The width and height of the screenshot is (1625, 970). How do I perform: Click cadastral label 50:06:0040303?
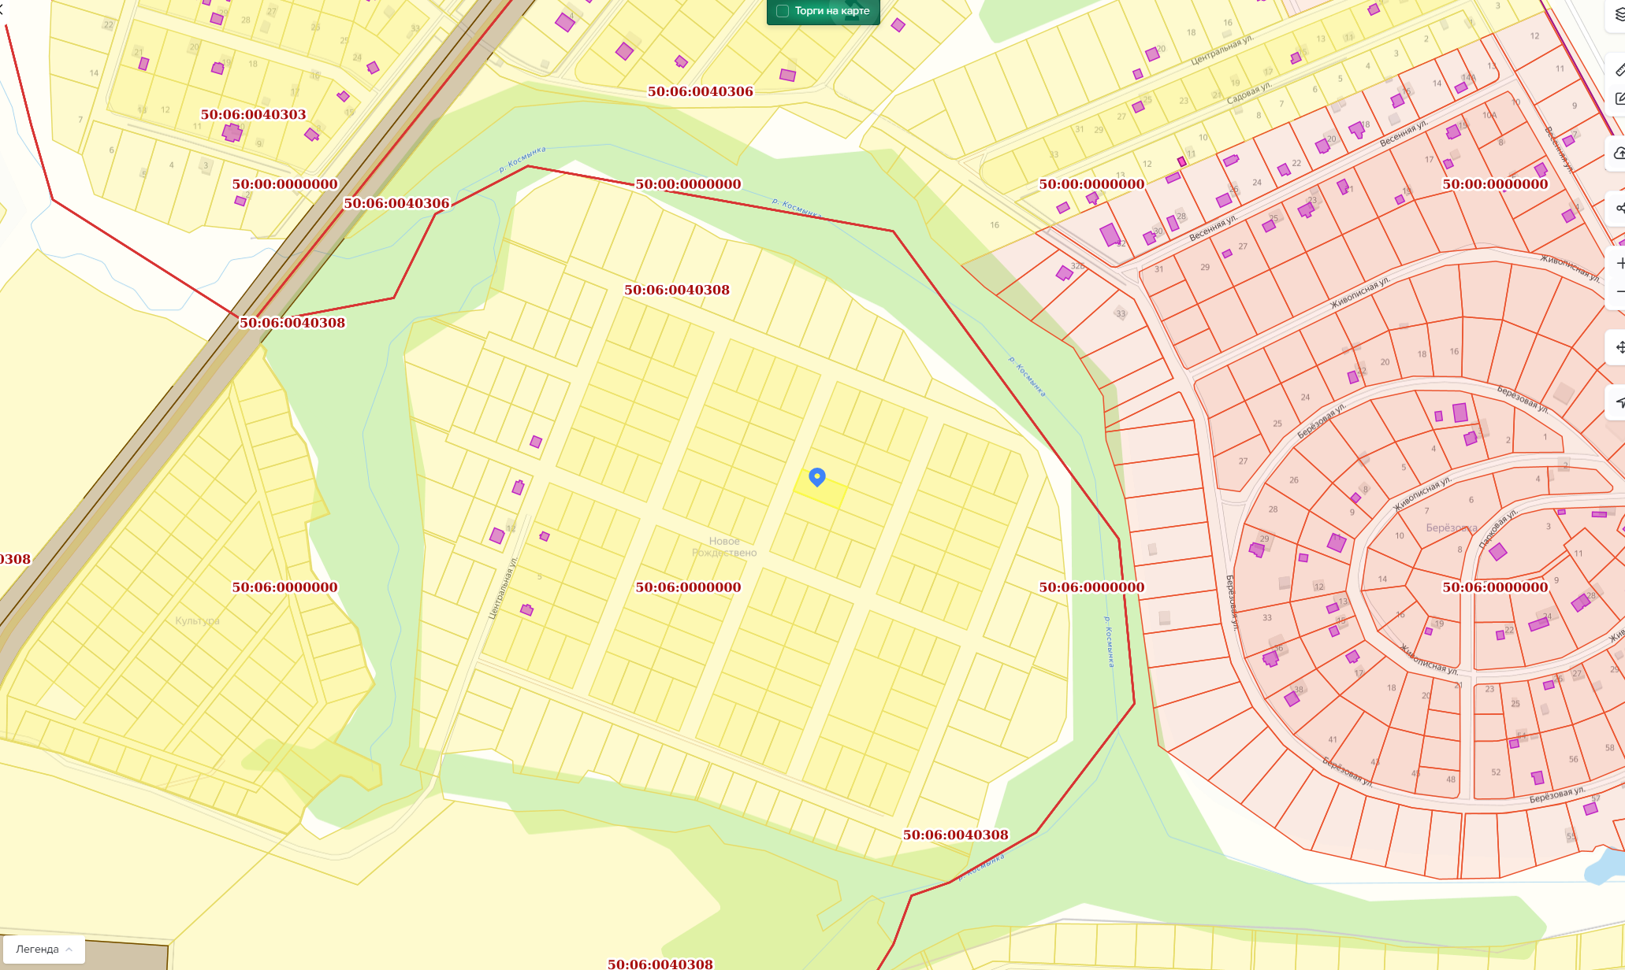253,115
